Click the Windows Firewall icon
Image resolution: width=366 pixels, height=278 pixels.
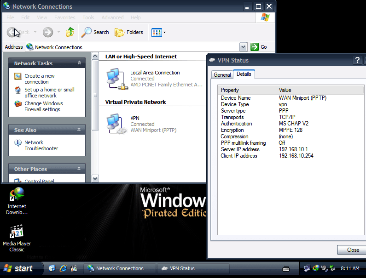18,104
